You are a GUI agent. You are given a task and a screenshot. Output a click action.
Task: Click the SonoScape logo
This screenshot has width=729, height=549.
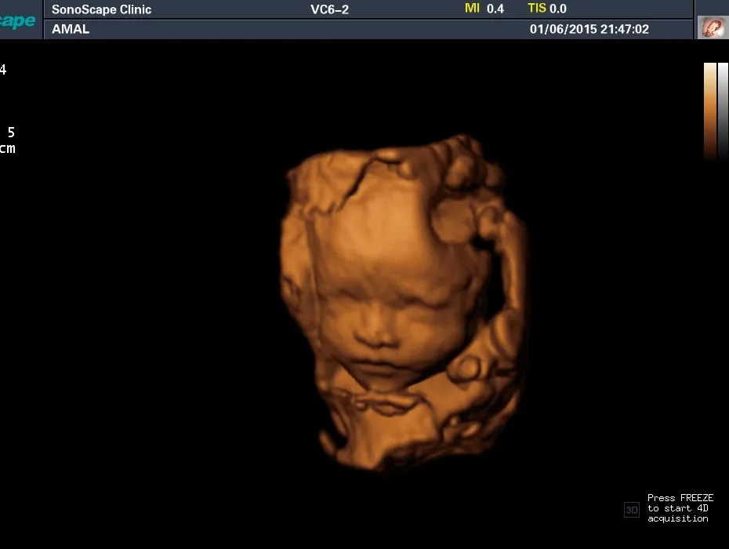[x=18, y=20]
